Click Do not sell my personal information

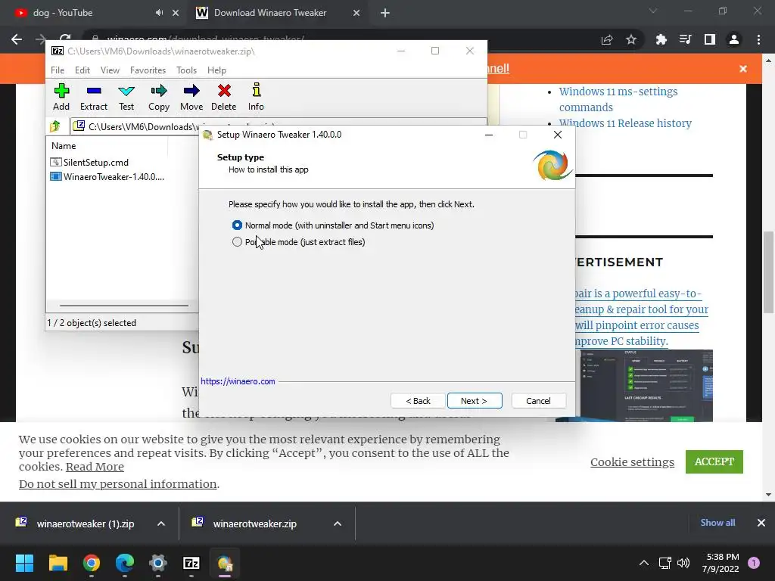[x=117, y=484]
